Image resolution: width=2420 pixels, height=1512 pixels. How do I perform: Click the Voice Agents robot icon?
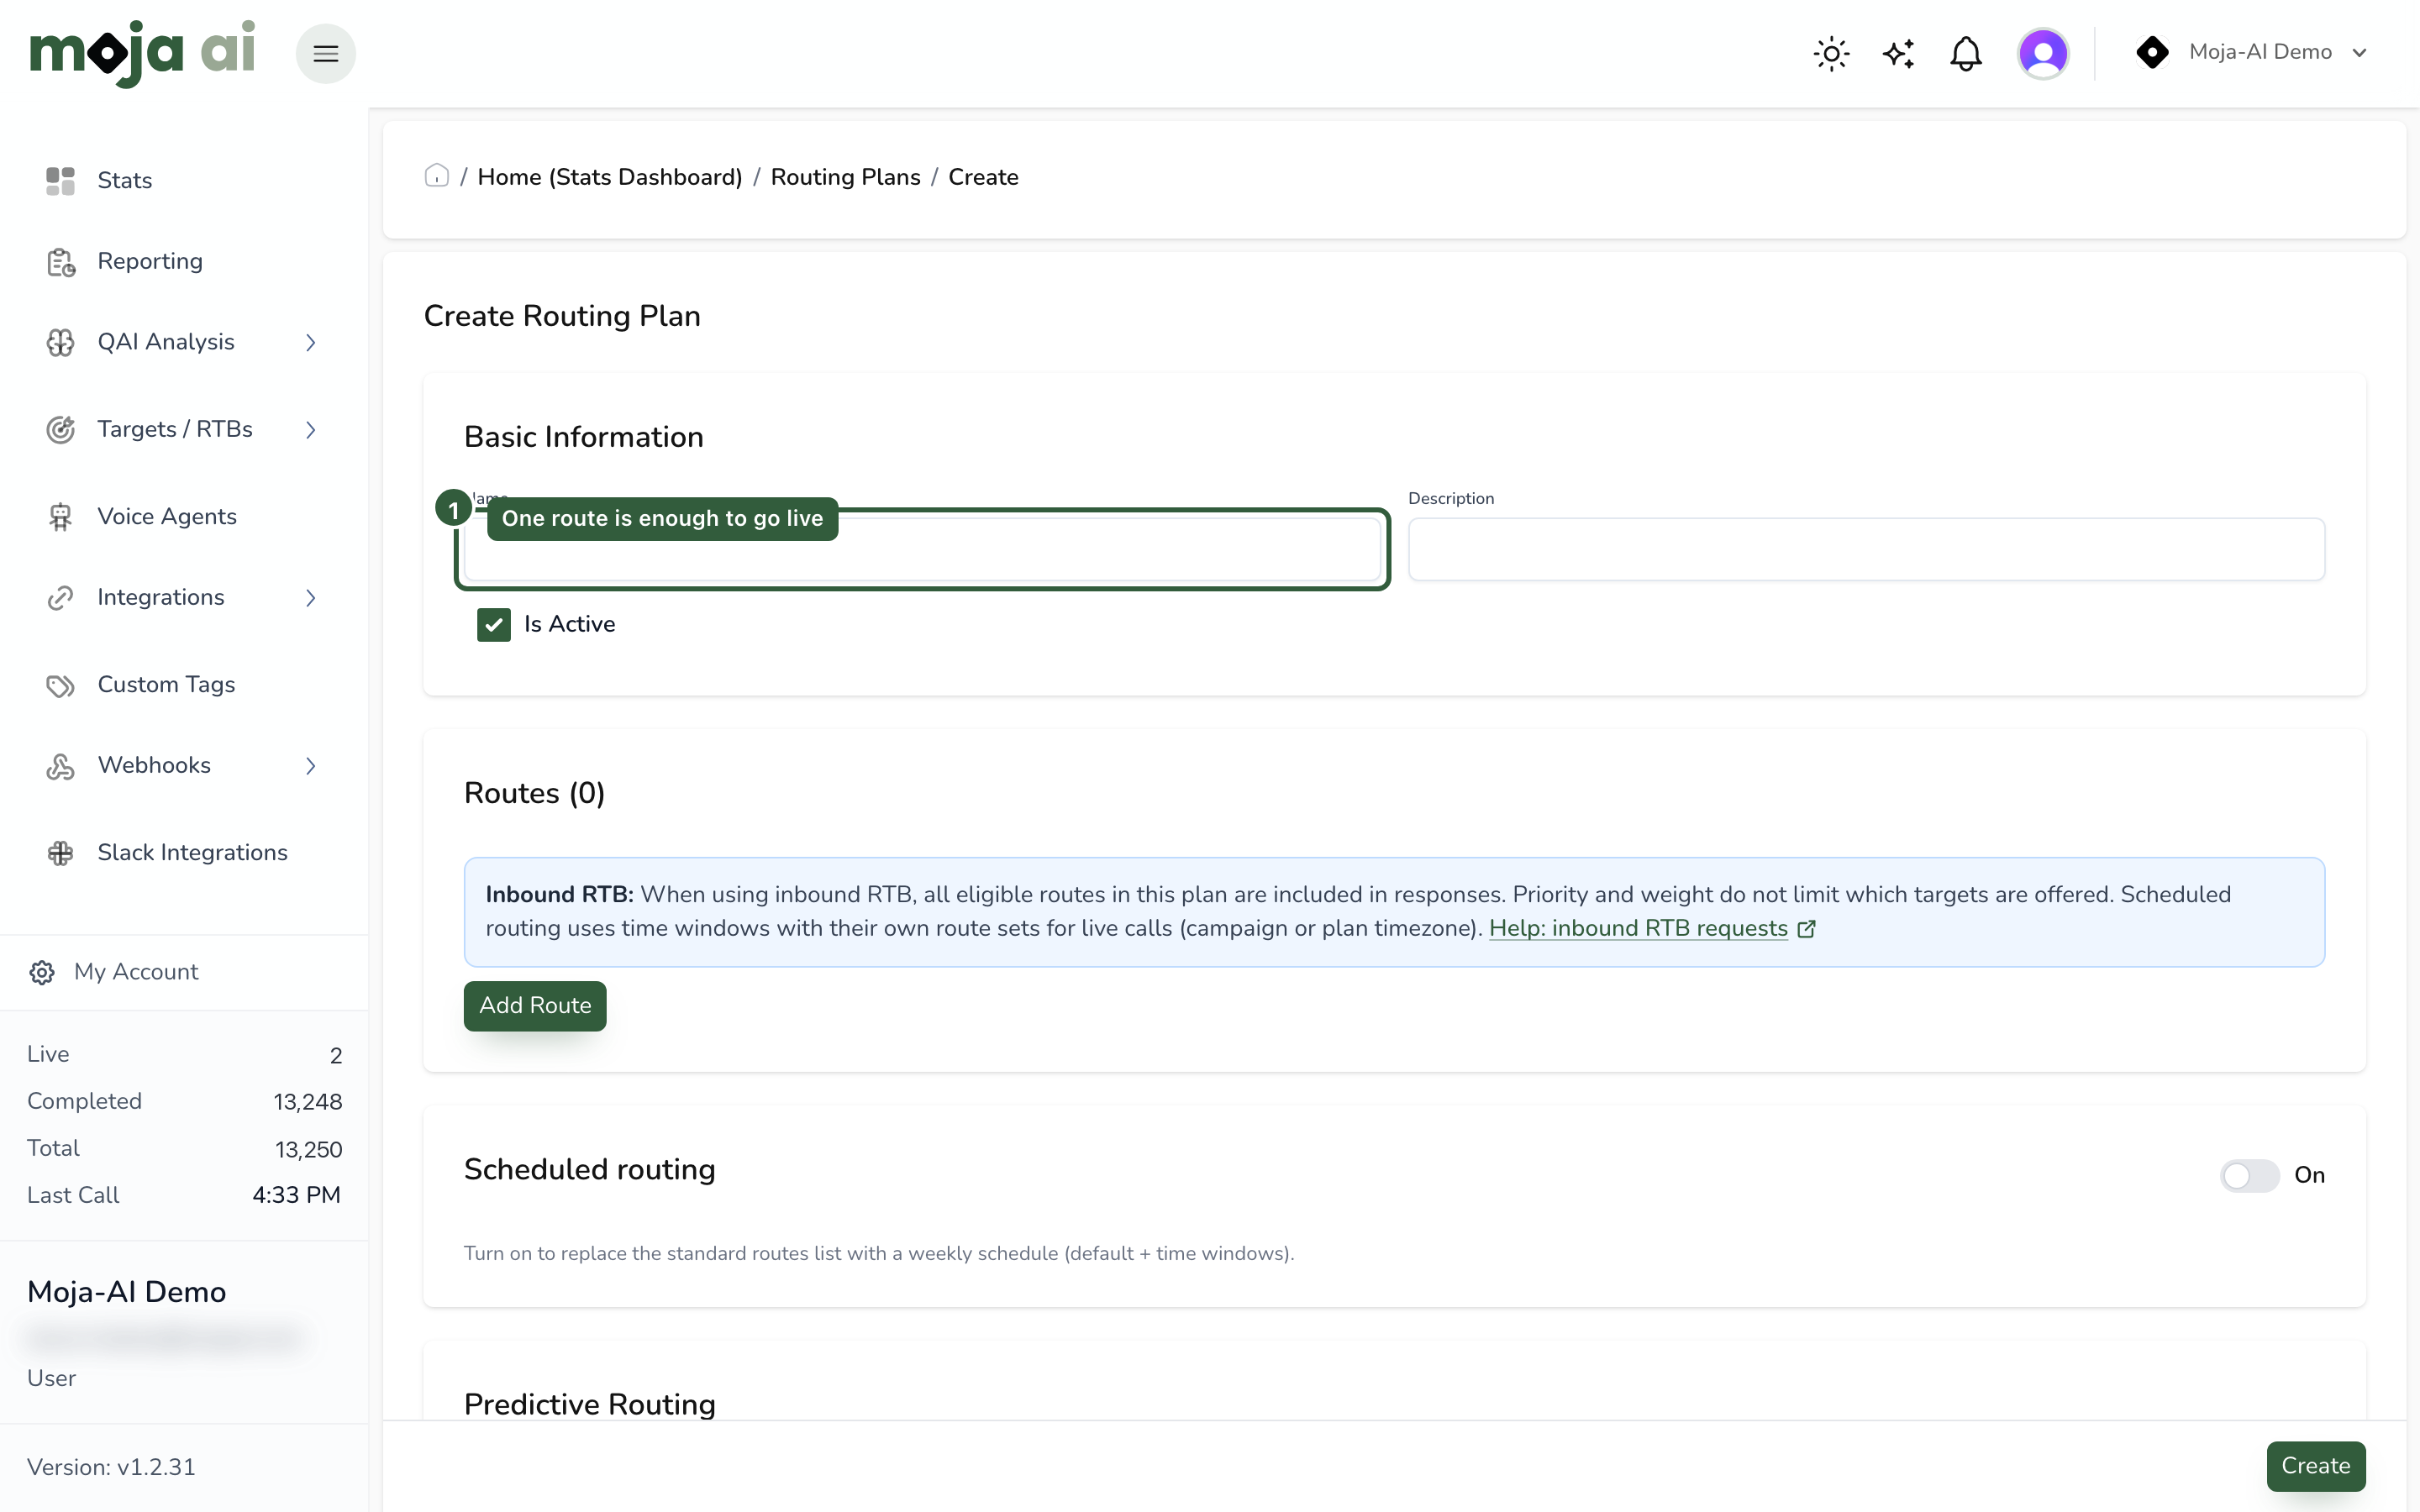click(x=60, y=517)
